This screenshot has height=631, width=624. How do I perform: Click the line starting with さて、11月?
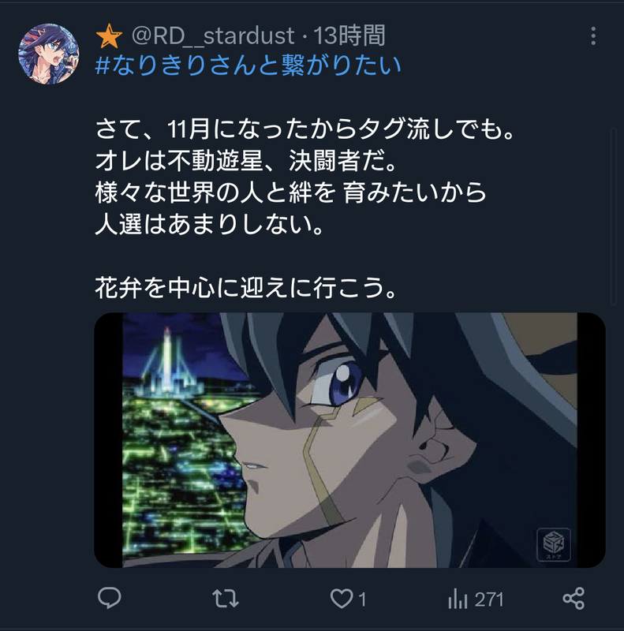click(x=305, y=129)
